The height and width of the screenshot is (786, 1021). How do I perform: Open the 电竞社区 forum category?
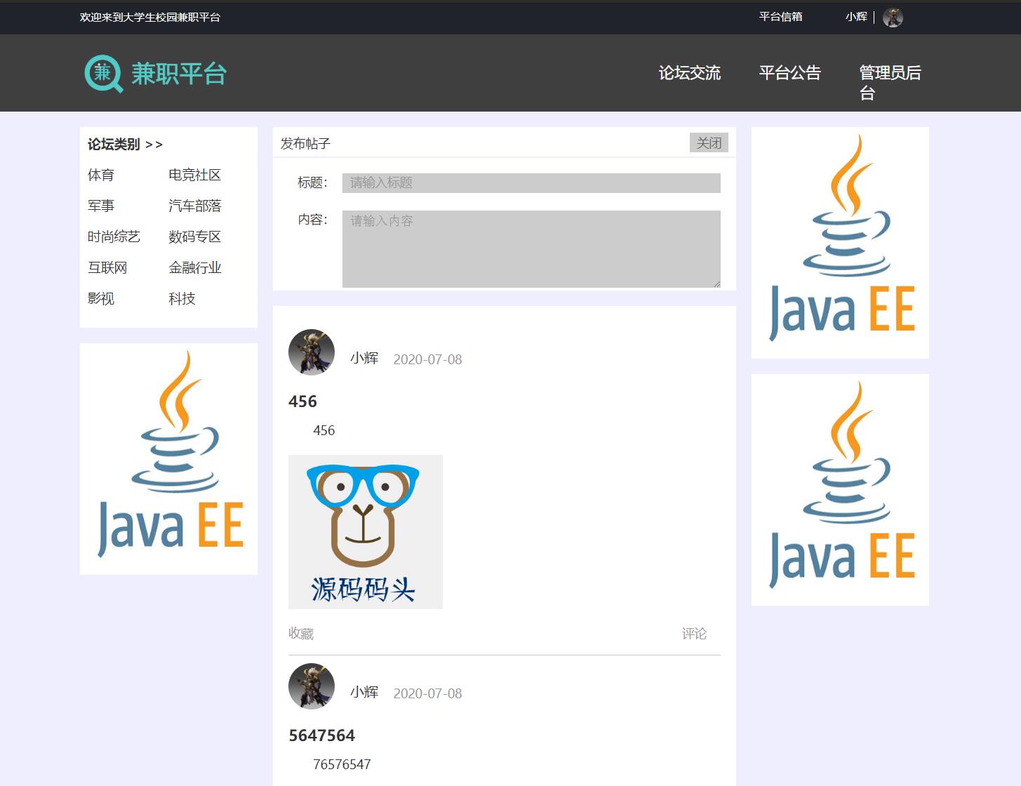(194, 175)
